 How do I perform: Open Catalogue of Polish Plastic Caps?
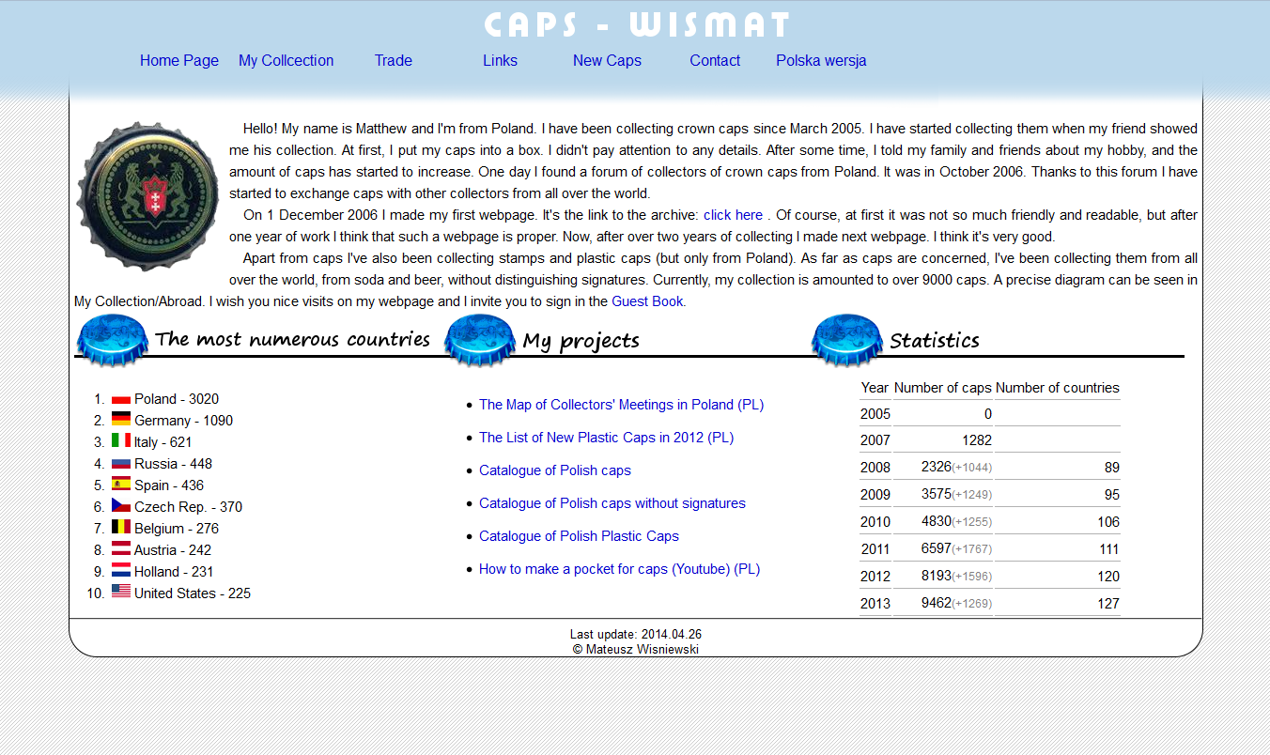click(579, 536)
